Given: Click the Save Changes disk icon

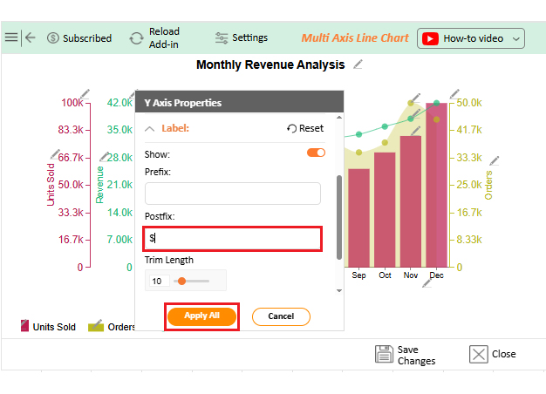Looking at the screenshot, I should pos(384,354).
